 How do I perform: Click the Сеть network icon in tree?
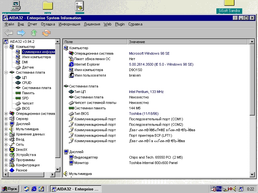[12, 144]
